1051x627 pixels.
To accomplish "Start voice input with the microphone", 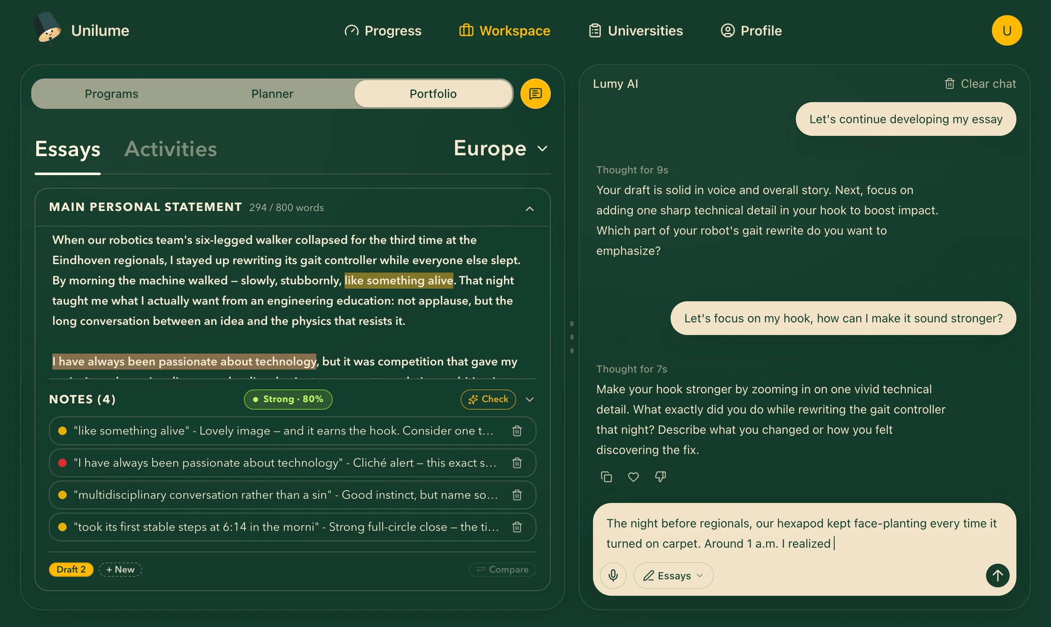I will pyautogui.click(x=613, y=576).
